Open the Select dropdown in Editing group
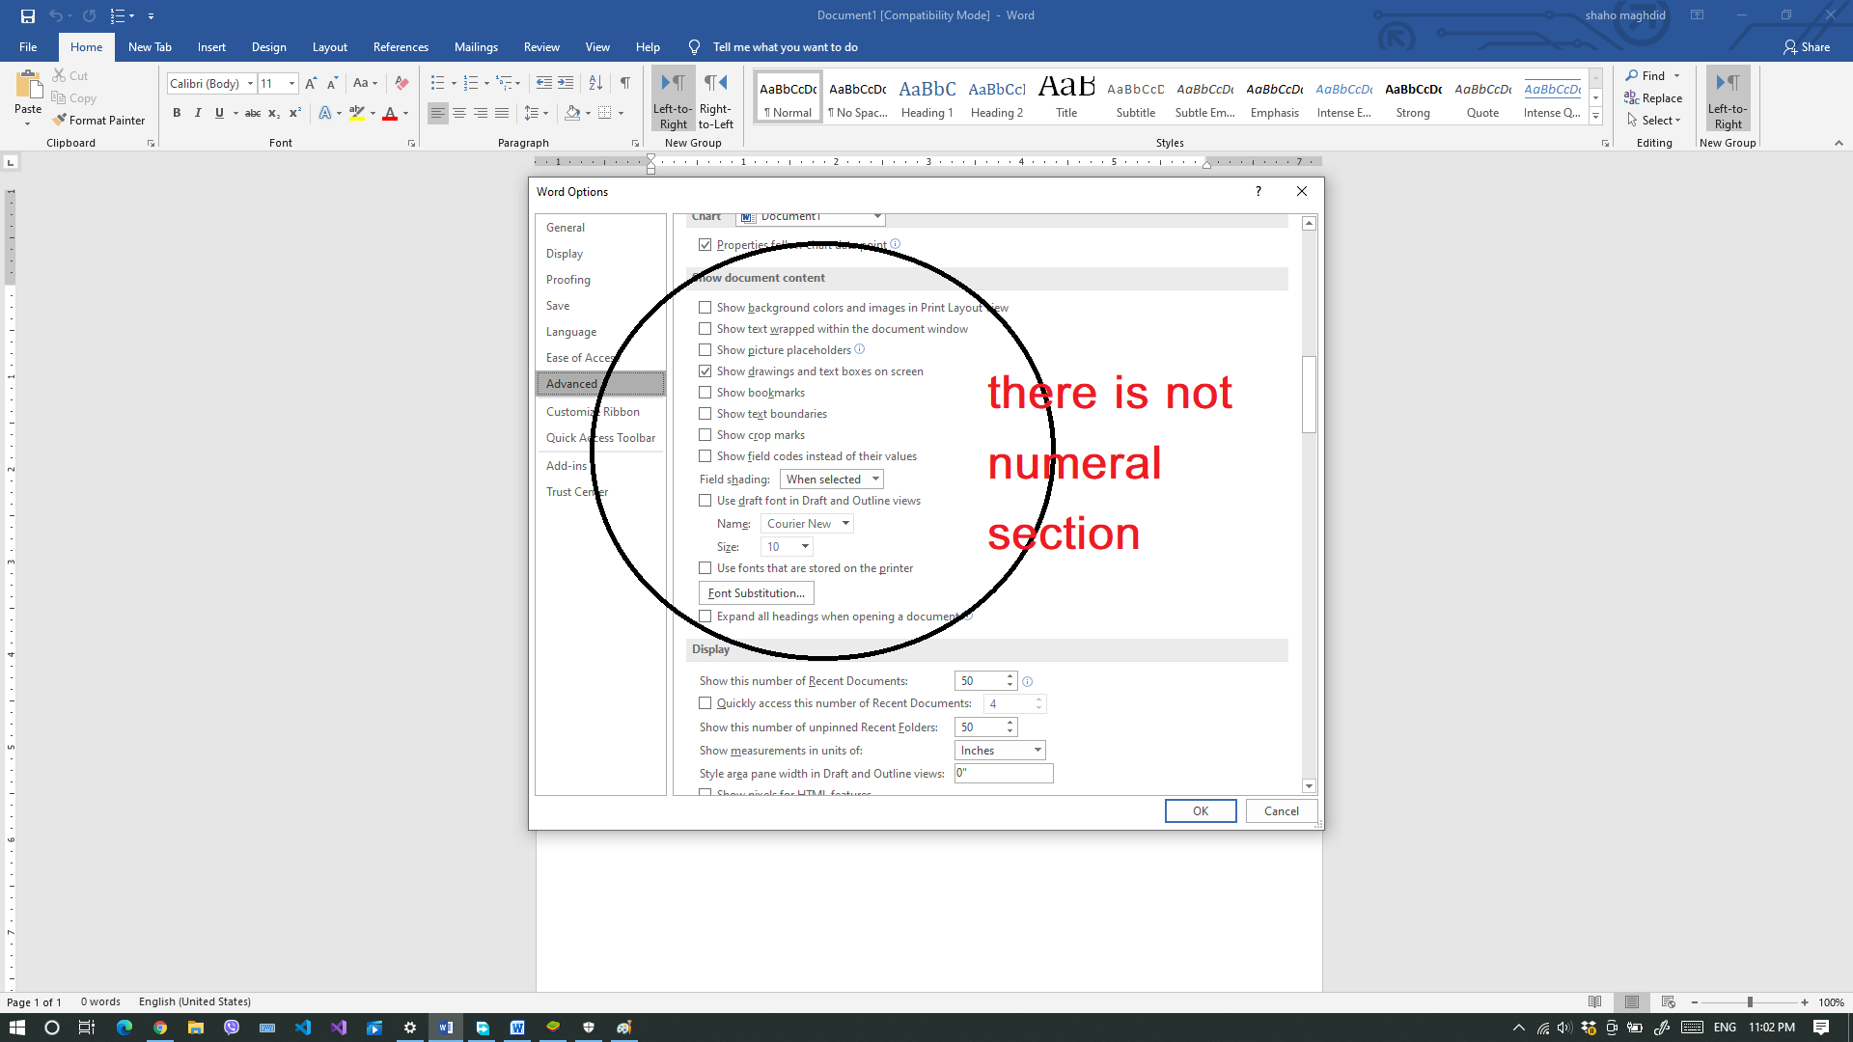Viewport: 1853px width, 1042px height. pyautogui.click(x=1654, y=121)
